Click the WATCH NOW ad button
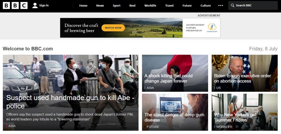 (x=113, y=28)
